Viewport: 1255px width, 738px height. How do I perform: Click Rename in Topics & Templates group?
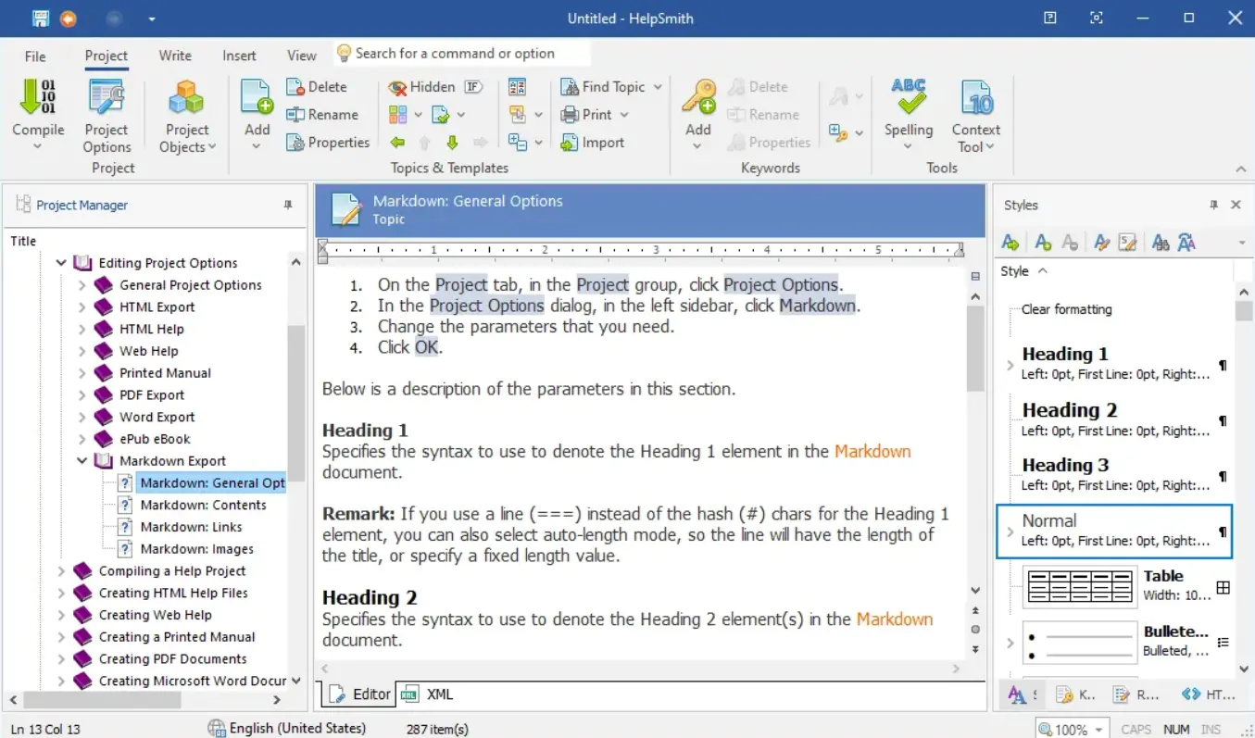[x=321, y=115]
